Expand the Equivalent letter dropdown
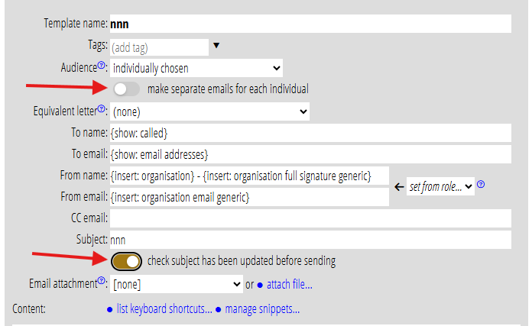Screen dimensions: 532x326 [209, 112]
